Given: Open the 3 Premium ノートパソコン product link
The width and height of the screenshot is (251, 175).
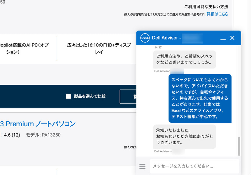Looking at the screenshot, I should (x=38, y=124).
